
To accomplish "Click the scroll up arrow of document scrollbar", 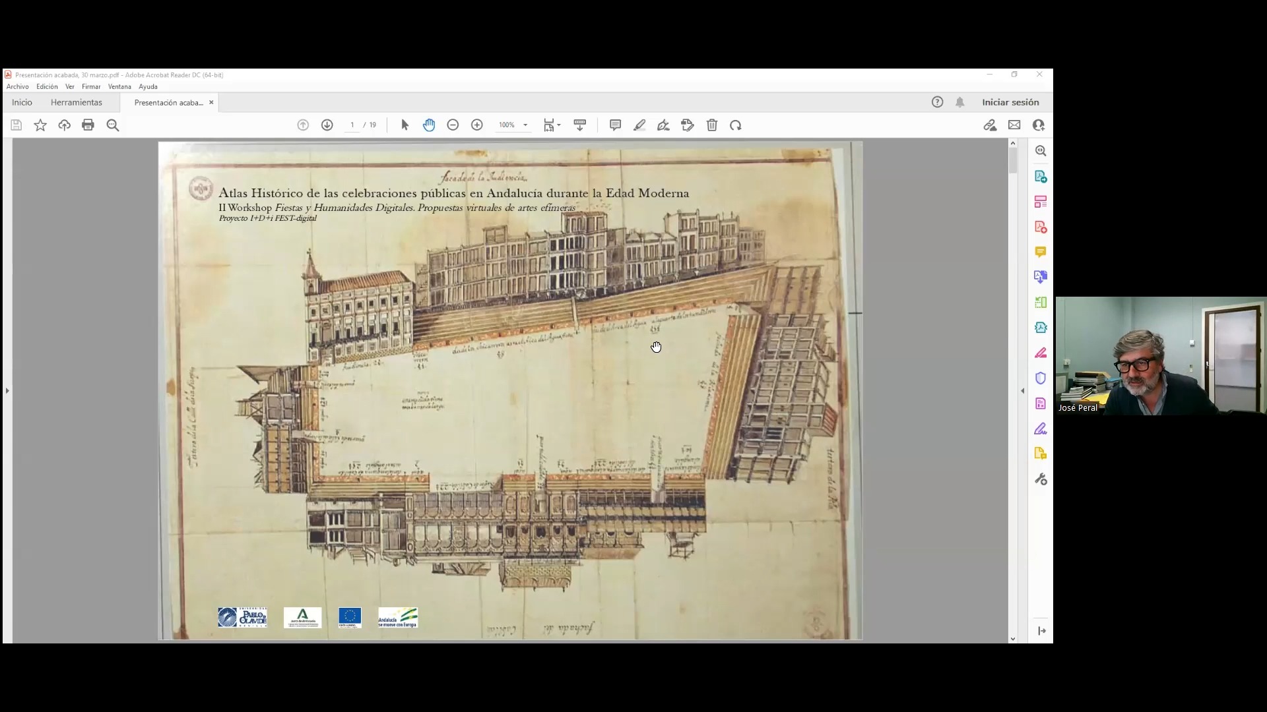I will click(1013, 143).
